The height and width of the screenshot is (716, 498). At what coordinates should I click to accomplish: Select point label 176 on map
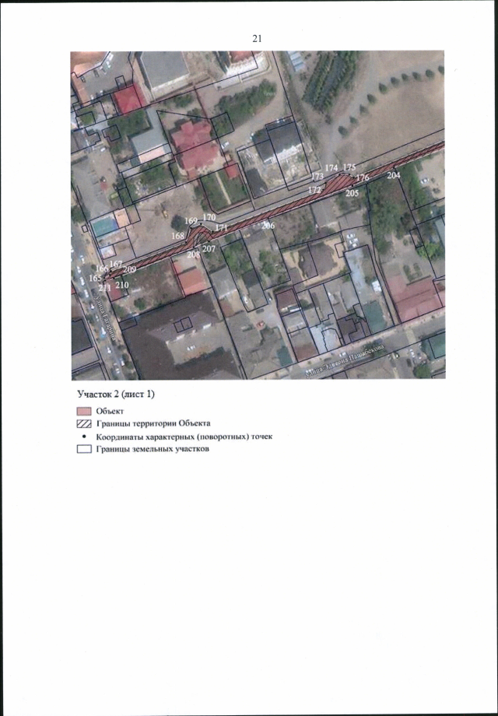coord(363,177)
